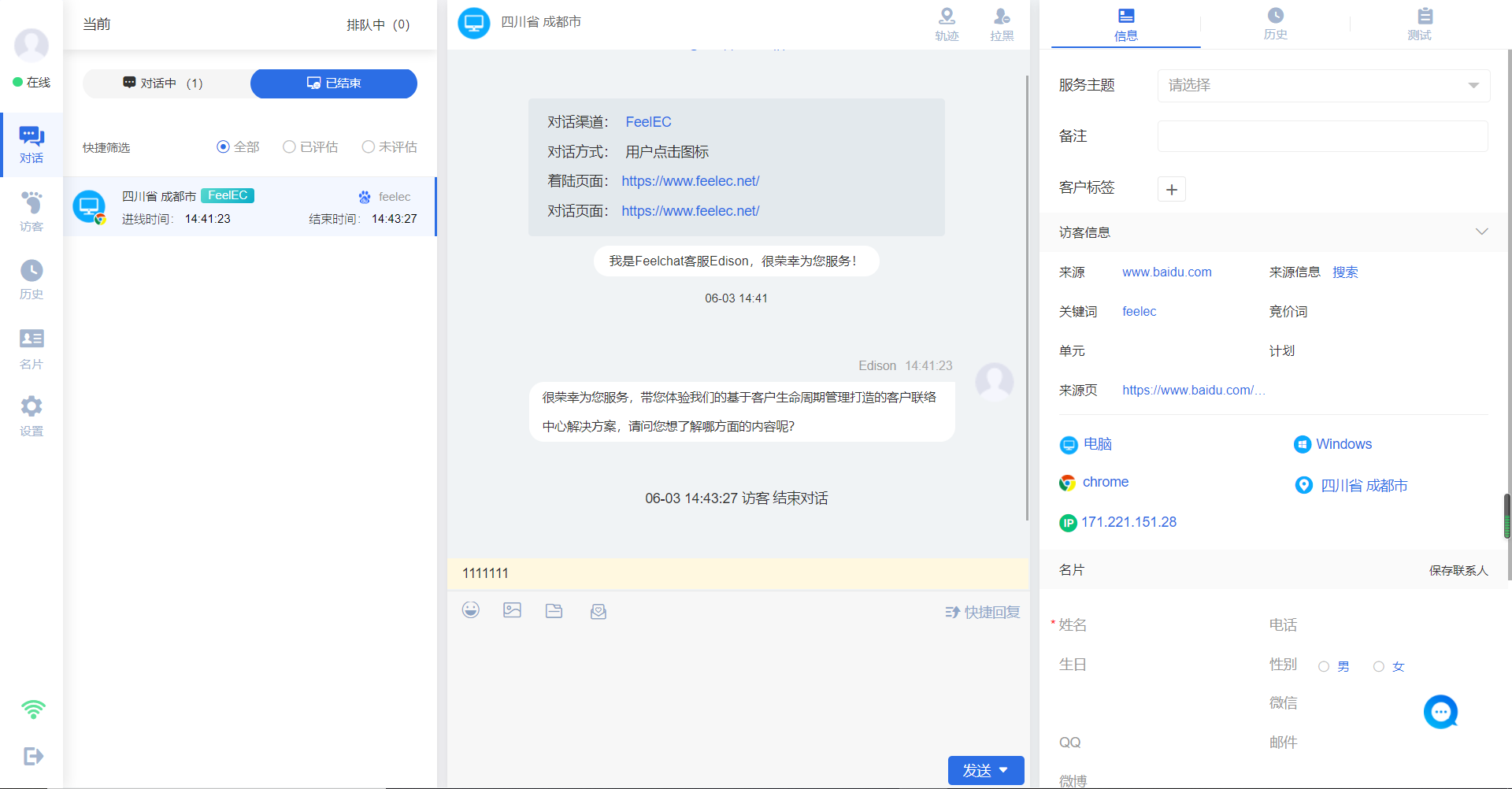Click the 备注 input field
Viewport: 1512px width, 789px height.
pos(1322,136)
